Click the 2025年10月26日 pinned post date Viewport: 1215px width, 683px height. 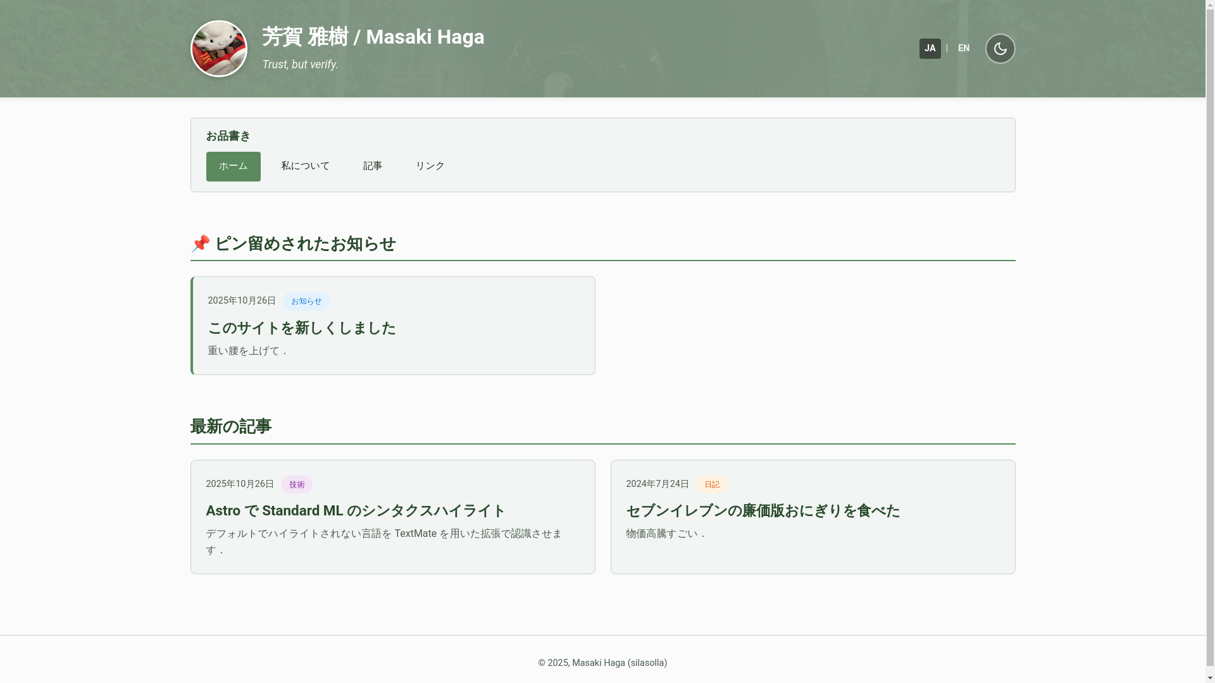242,301
